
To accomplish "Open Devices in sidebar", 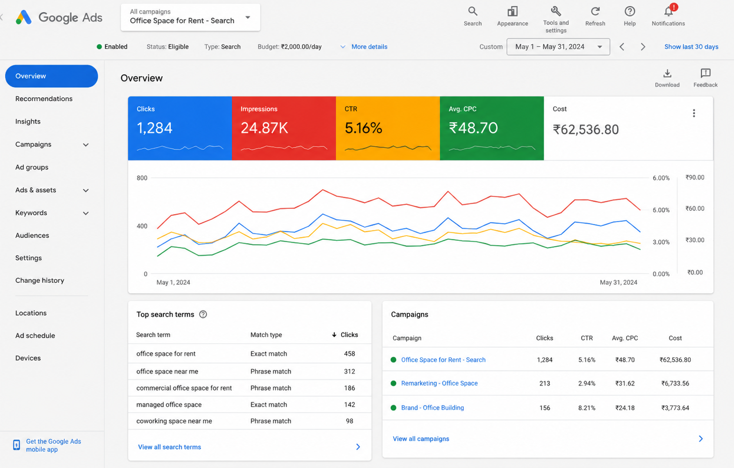I will pyautogui.click(x=28, y=358).
